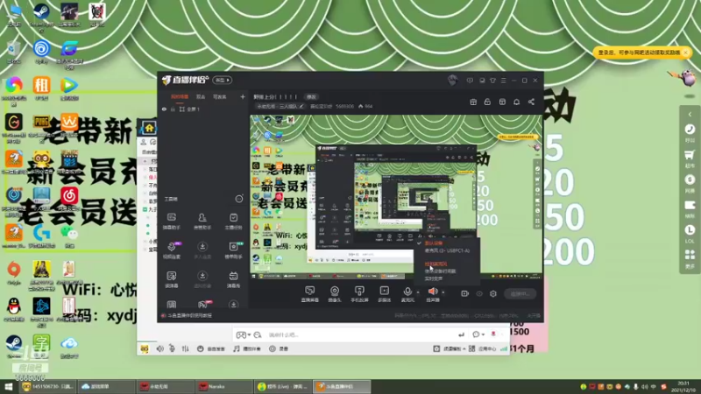Add a new scene with plus icon
Viewport: 701px width, 394px height.
[243, 96]
